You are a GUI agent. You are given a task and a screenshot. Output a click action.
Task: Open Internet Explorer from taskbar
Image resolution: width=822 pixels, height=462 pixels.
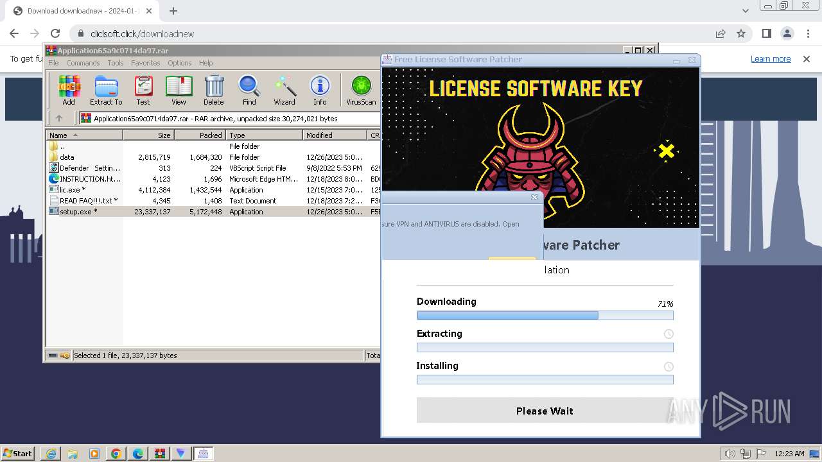(51, 454)
